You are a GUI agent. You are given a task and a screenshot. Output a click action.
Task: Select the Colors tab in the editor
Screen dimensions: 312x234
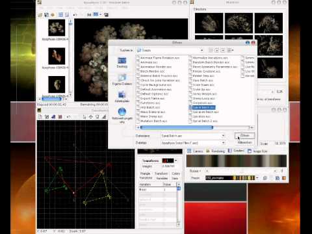click(x=175, y=174)
